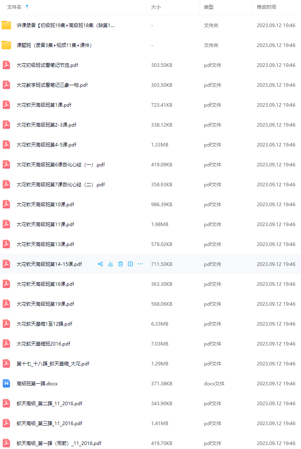
Task: Share the 大花钦天高级班第14-15课.pdf file
Action: (100, 264)
